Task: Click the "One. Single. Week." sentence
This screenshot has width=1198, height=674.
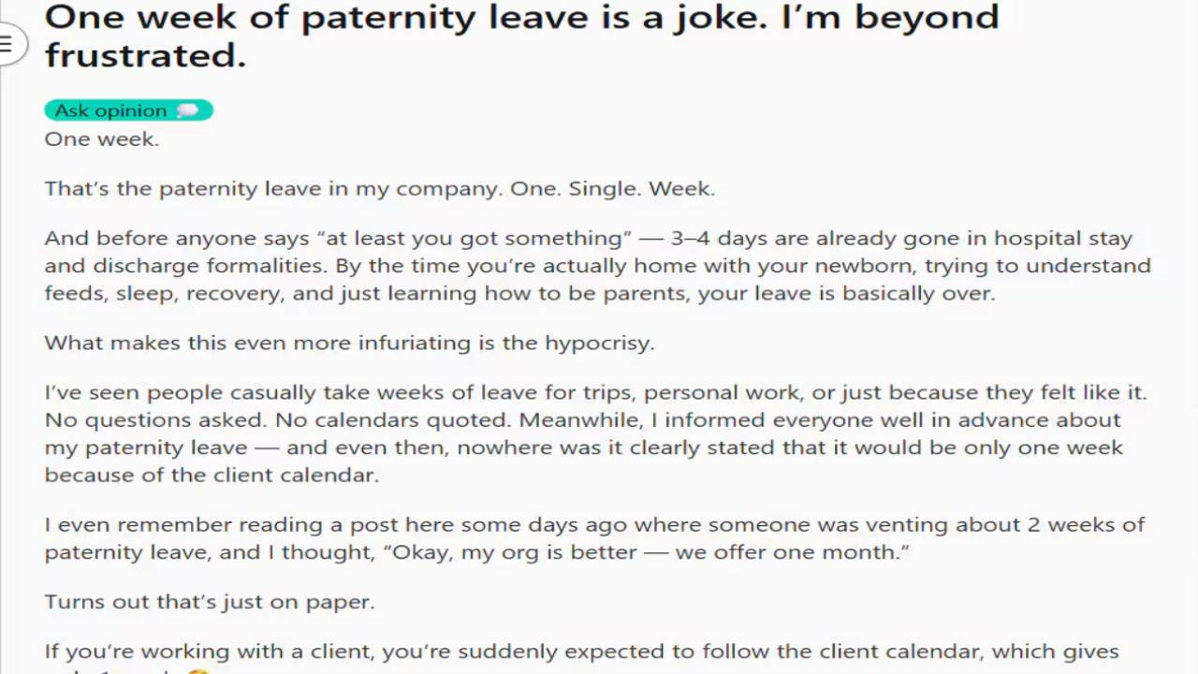Action: pyautogui.click(x=612, y=189)
